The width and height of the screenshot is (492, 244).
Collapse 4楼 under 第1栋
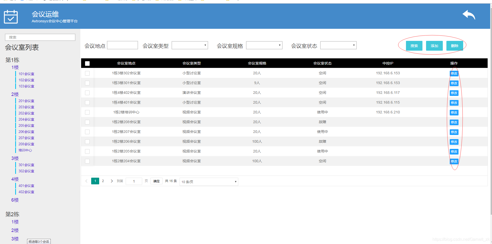(x=15, y=179)
